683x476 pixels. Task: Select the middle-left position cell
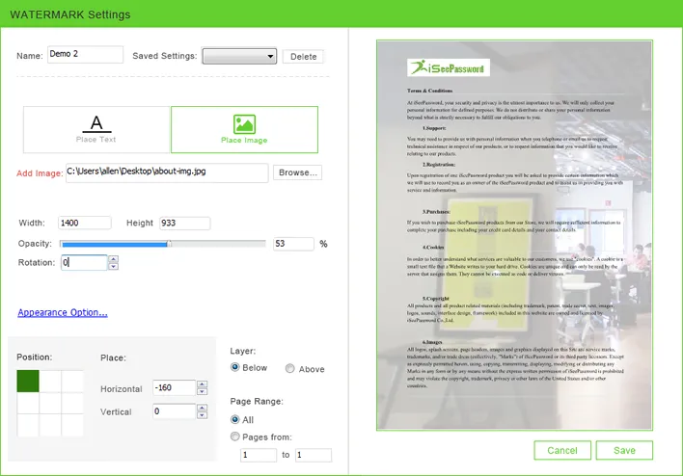tap(28, 403)
